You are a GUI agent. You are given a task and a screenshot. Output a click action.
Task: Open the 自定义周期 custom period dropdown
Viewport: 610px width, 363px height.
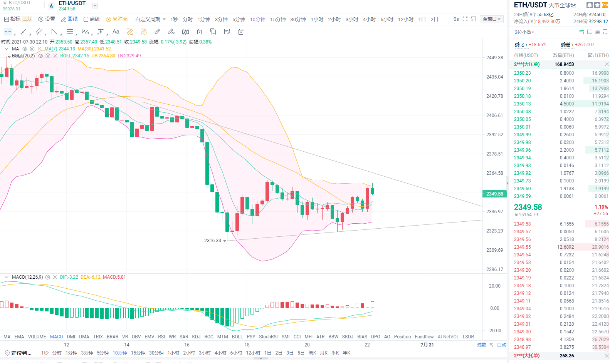[150, 19]
